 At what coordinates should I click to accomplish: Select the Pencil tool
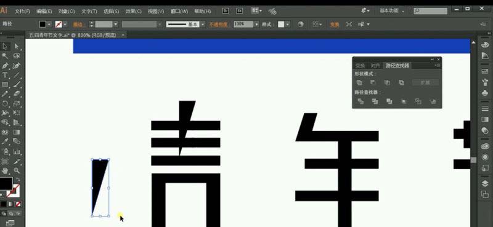[5, 94]
